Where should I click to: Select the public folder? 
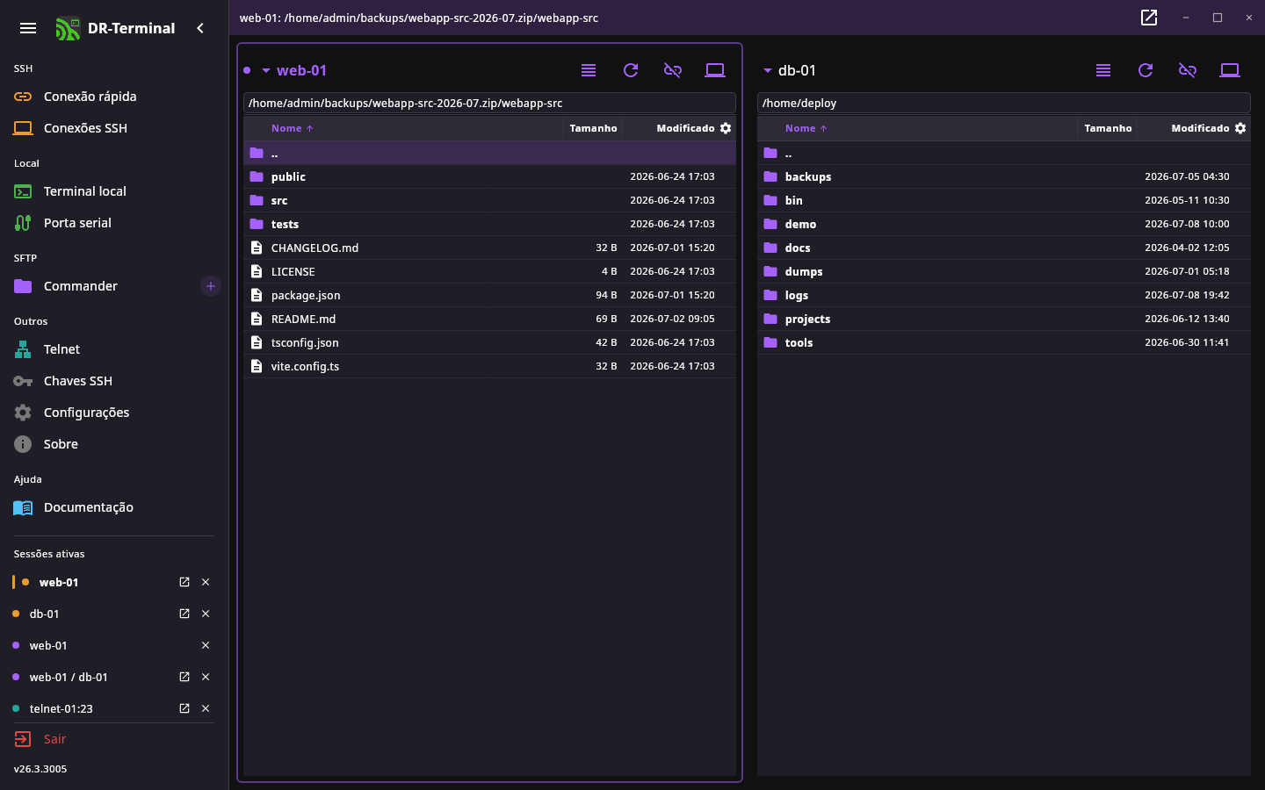click(x=489, y=176)
